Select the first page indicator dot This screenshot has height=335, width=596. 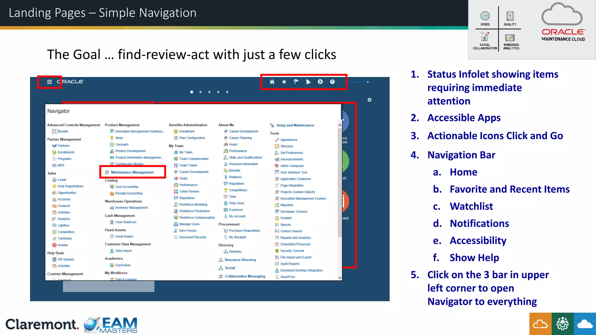(191, 92)
